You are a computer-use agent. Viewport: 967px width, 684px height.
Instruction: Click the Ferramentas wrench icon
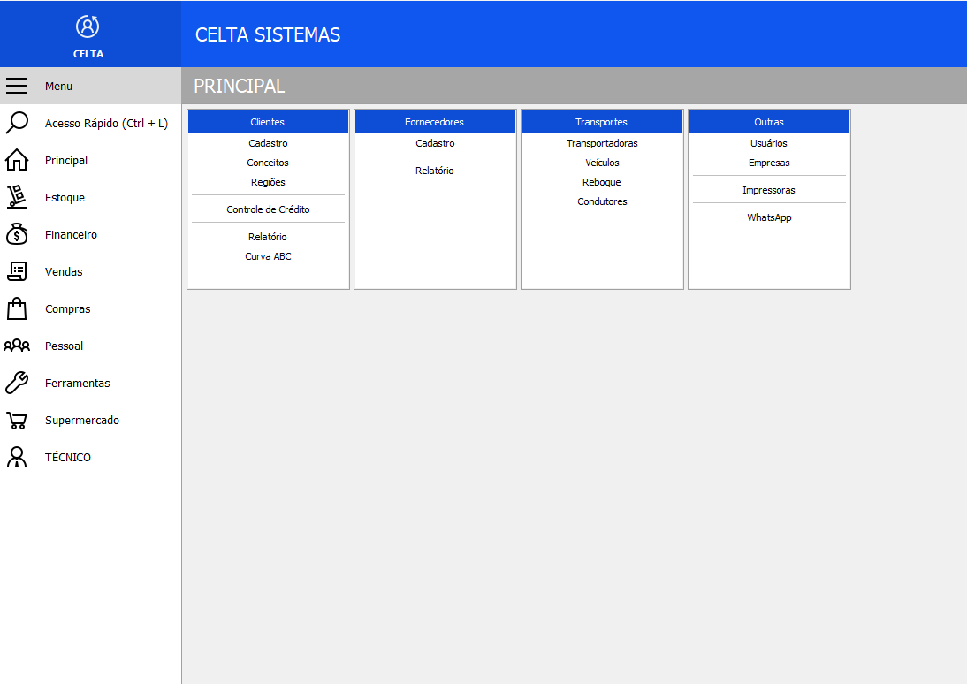click(x=17, y=383)
